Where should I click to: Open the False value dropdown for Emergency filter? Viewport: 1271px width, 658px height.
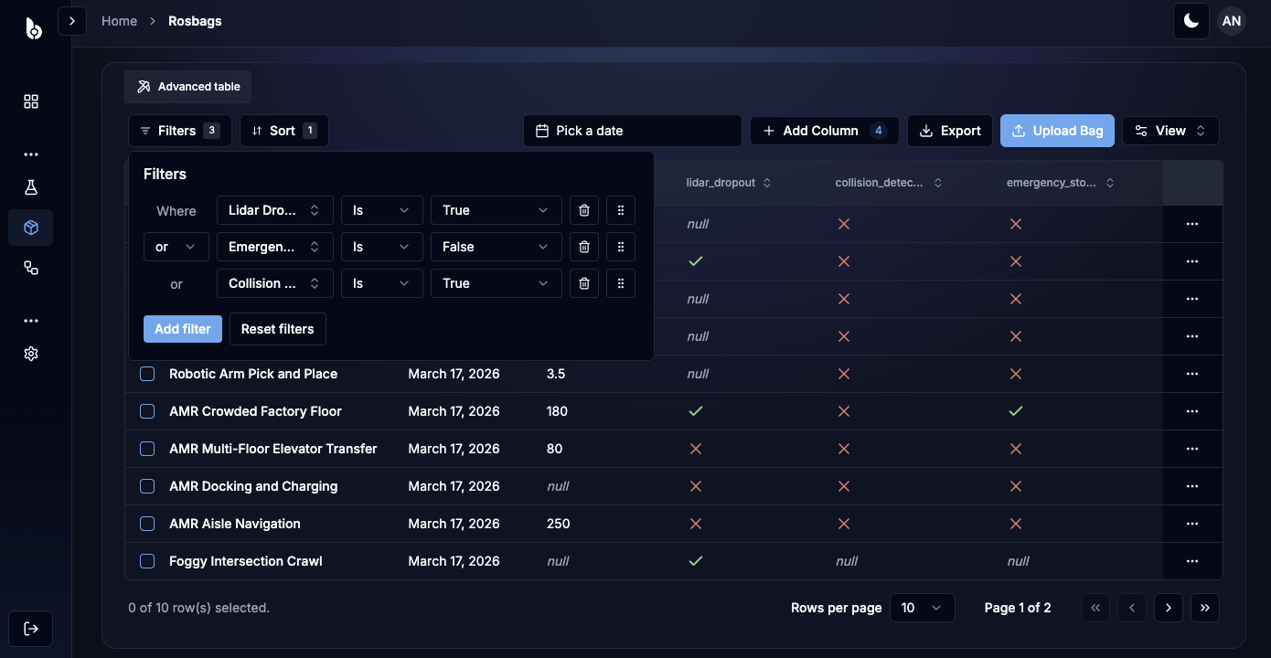pos(495,247)
